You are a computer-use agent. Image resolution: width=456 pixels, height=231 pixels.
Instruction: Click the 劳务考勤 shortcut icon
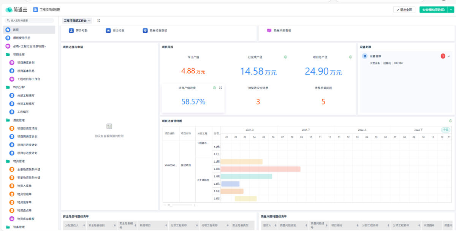[x=71, y=30]
